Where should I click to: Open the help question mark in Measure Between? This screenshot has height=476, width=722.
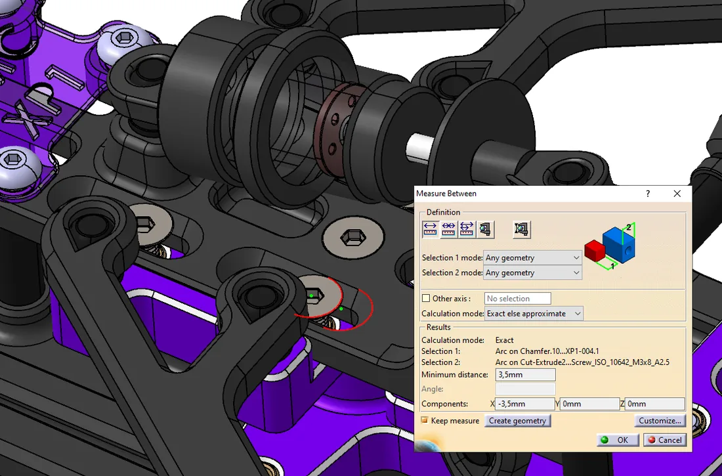point(648,194)
